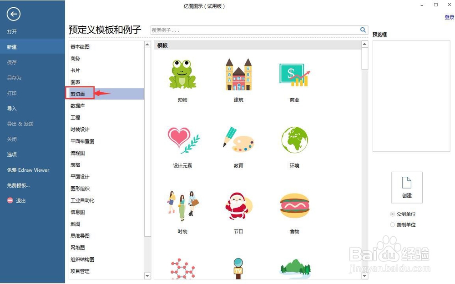Screen dimensions: 455x284
Task: Click category list scroll down arrow
Action: 147,276
